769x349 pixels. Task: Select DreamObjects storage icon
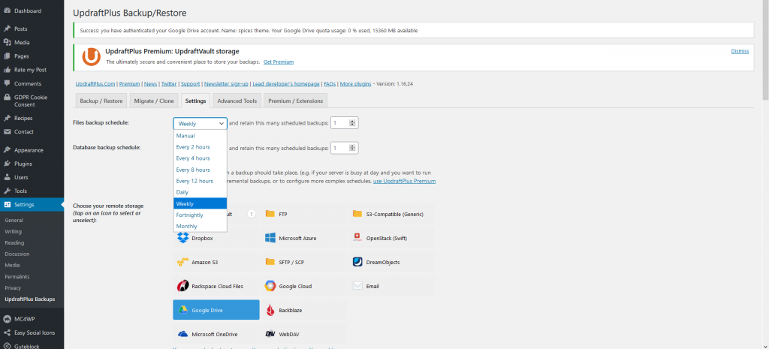coord(357,262)
